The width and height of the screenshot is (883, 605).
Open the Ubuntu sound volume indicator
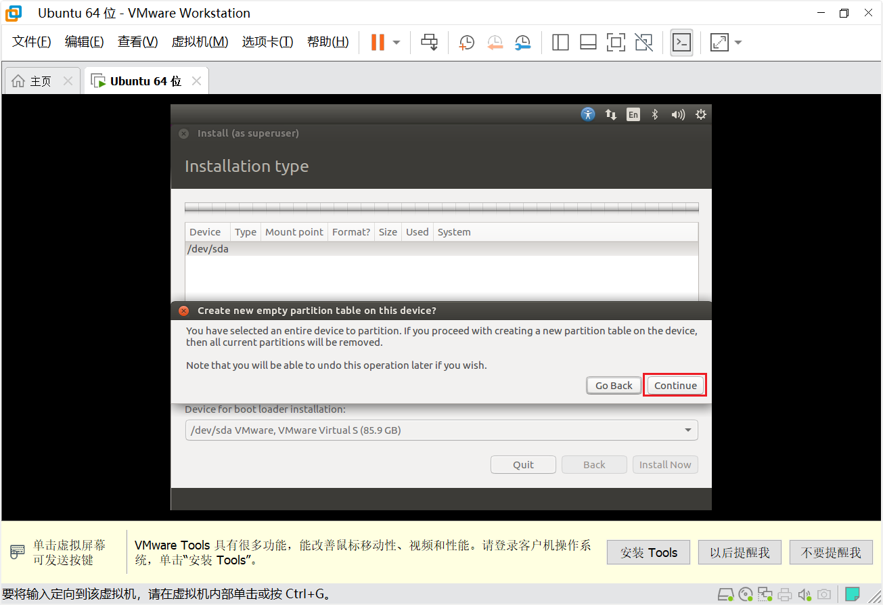[x=678, y=114]
